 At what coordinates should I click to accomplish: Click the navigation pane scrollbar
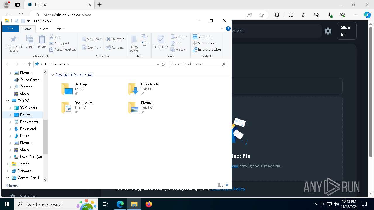tap(45, 137)
